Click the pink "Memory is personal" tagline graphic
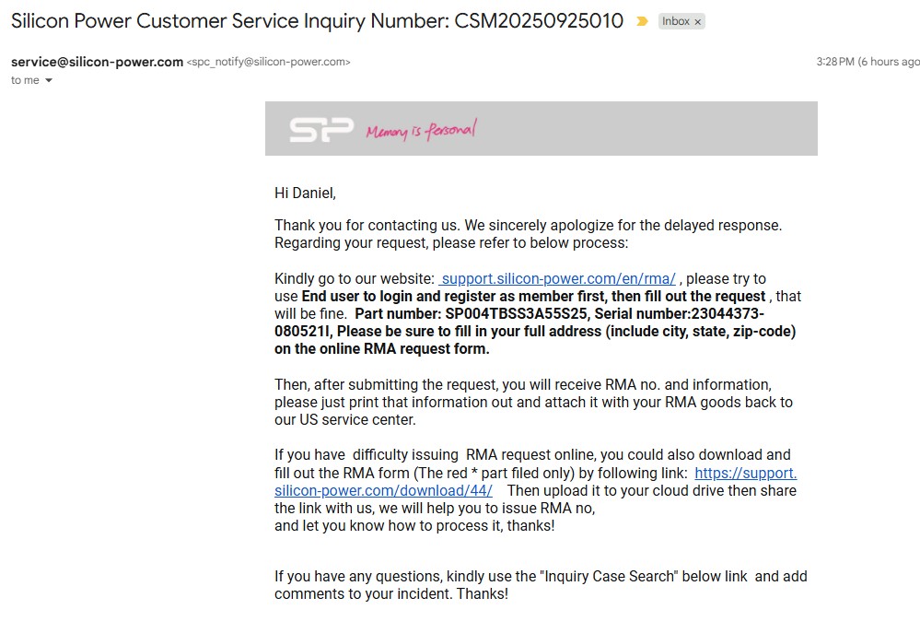 [421, 131]
